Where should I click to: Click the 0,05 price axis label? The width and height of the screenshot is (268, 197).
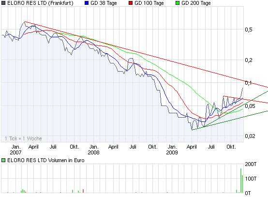(250, 106)
